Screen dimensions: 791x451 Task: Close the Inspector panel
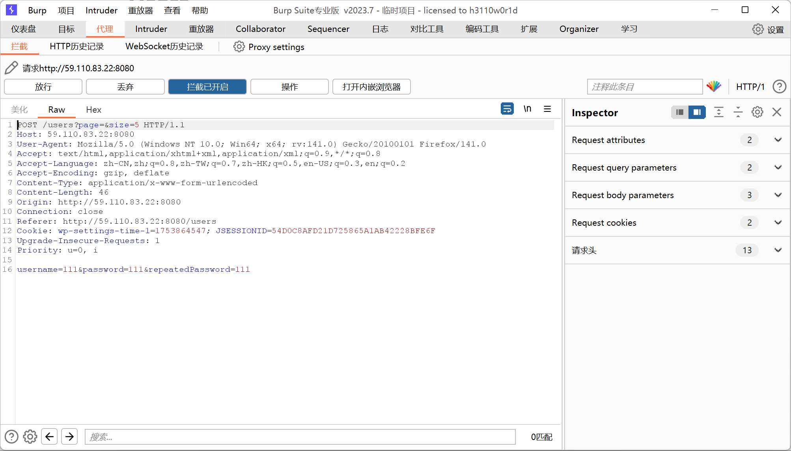777,112
